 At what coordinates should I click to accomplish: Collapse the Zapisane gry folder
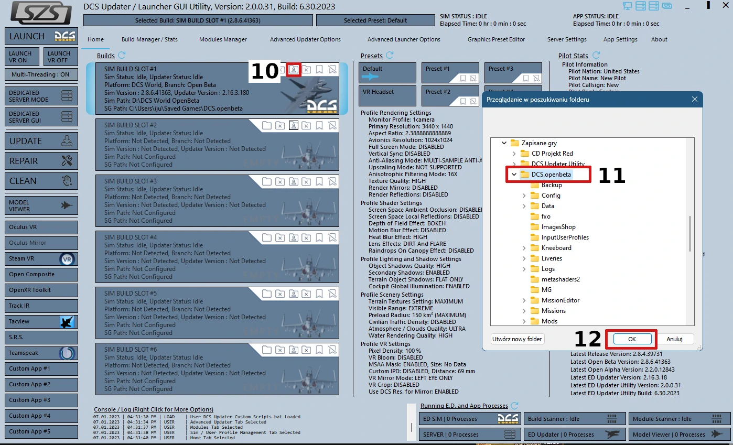[x=504, y=143]
